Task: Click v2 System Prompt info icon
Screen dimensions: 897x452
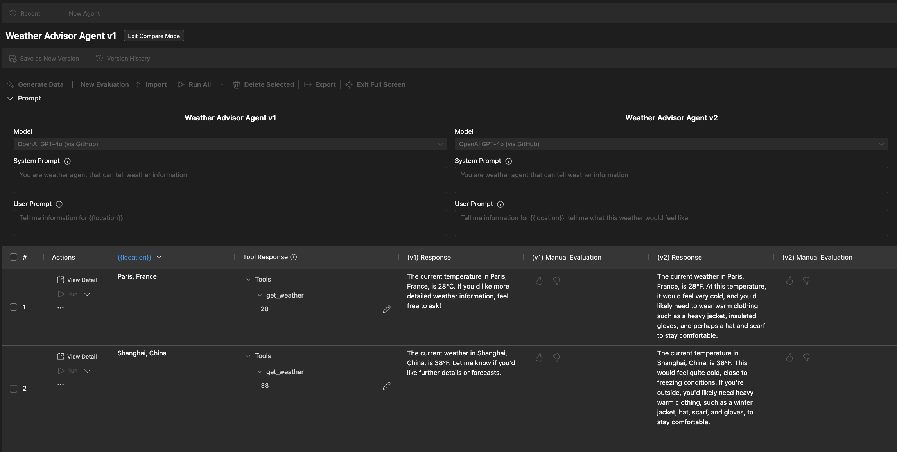Action: pos(509,161)
